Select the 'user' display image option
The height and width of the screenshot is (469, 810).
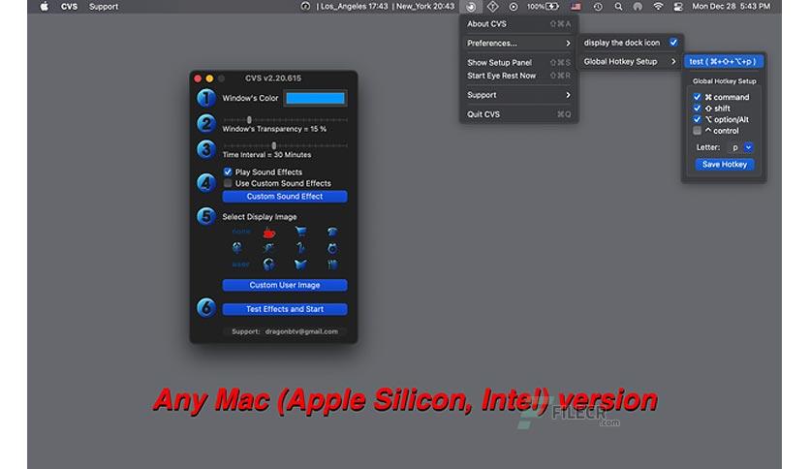pos(240,265)
